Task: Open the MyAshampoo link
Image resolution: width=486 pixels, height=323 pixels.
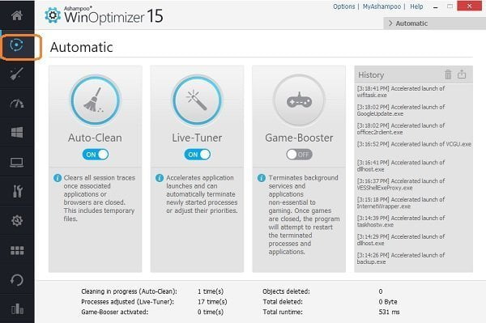Action: (x=382, y=6)
